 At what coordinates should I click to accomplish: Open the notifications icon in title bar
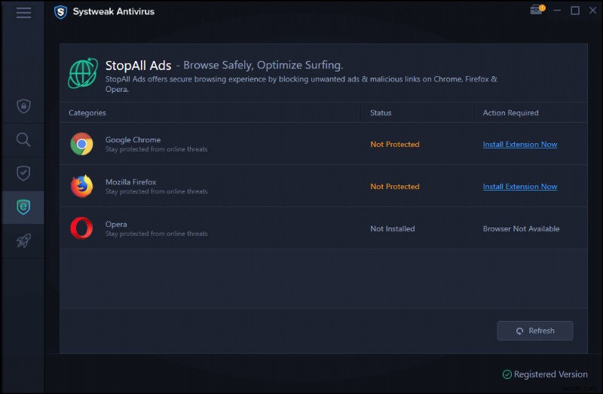(537, 11)
